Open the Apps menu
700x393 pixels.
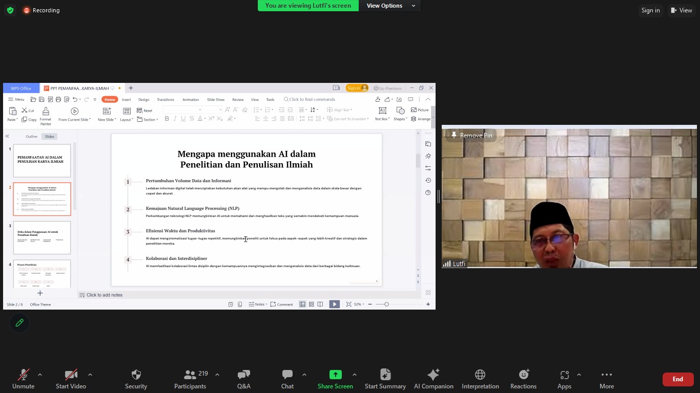coord(564,379)
